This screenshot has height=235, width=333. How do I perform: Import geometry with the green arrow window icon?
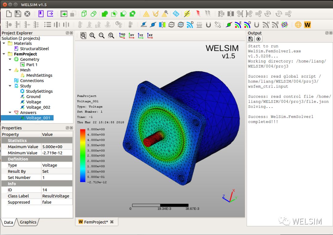(x=64, y=14)
